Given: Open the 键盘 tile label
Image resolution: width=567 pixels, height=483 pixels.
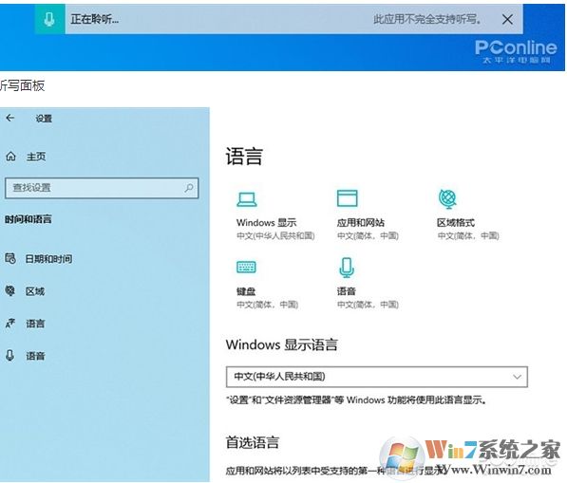Looking at the screenshot, I should click(246, 291).
